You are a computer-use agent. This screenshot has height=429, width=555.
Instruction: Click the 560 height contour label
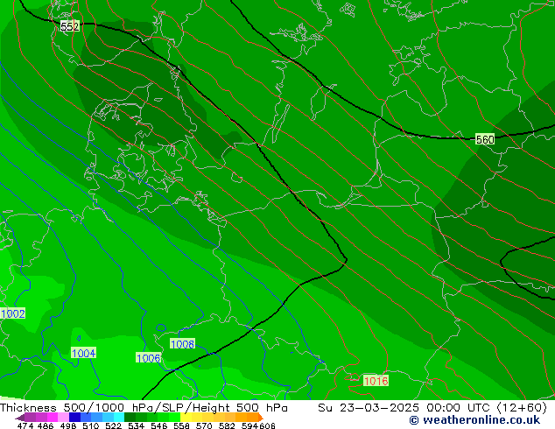485,139
